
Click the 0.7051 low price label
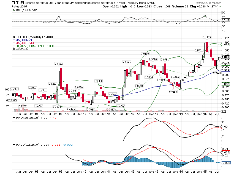[x=91, y=109]
